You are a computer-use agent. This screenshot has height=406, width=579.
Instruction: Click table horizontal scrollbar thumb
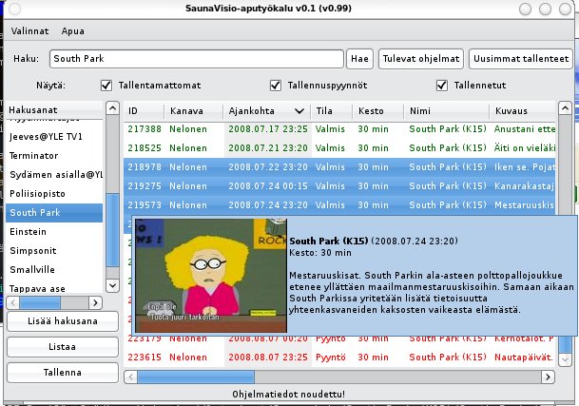pyautogui.click(x=196, y=377)
